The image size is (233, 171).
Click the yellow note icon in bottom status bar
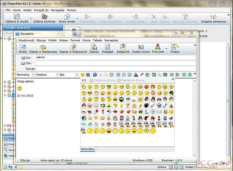tap(21, 167)
